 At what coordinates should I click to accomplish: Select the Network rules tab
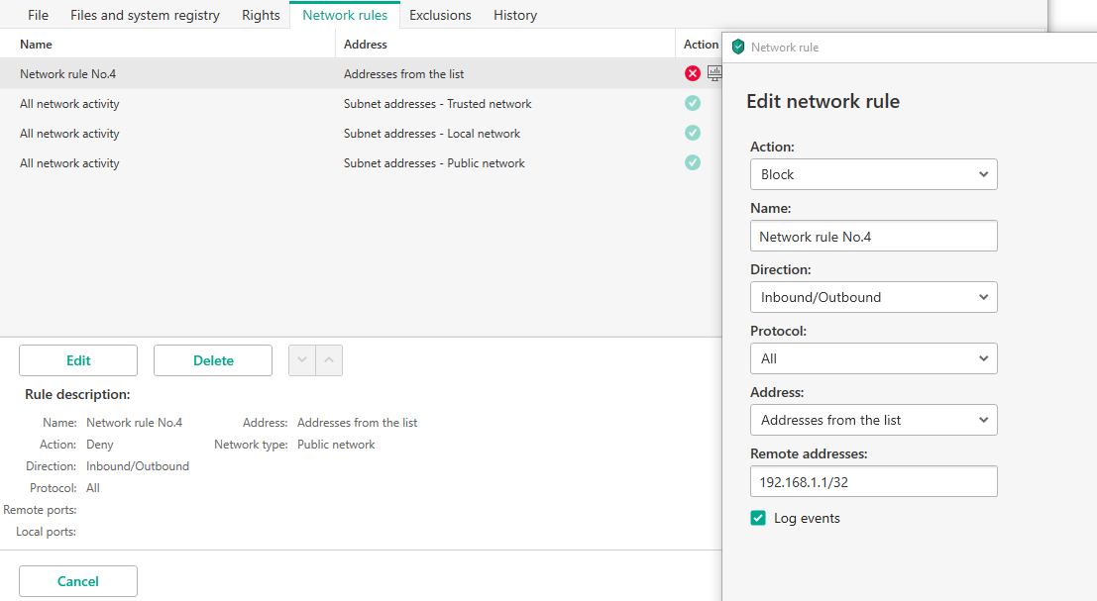click(345, 15)
